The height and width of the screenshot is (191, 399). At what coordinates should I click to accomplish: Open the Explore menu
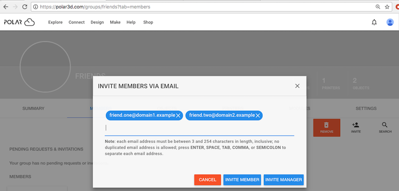(x=55, y=22)
